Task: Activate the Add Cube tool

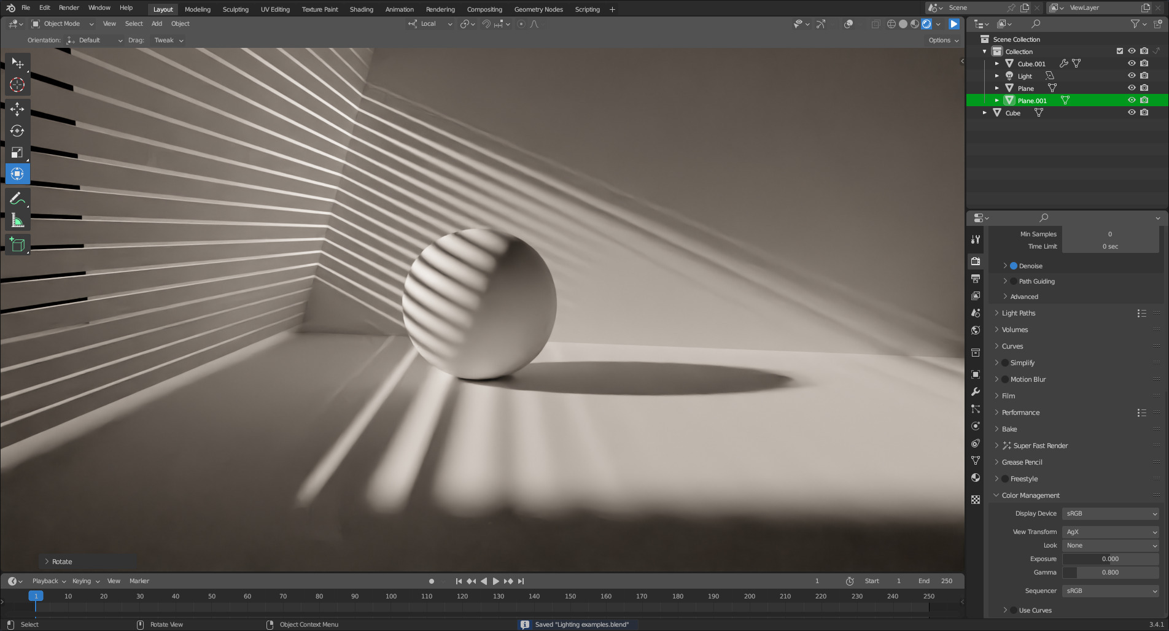Action: (17, 244)
